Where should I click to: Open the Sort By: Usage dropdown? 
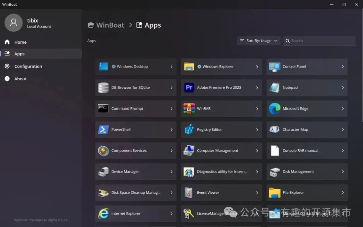coord(259,41)
